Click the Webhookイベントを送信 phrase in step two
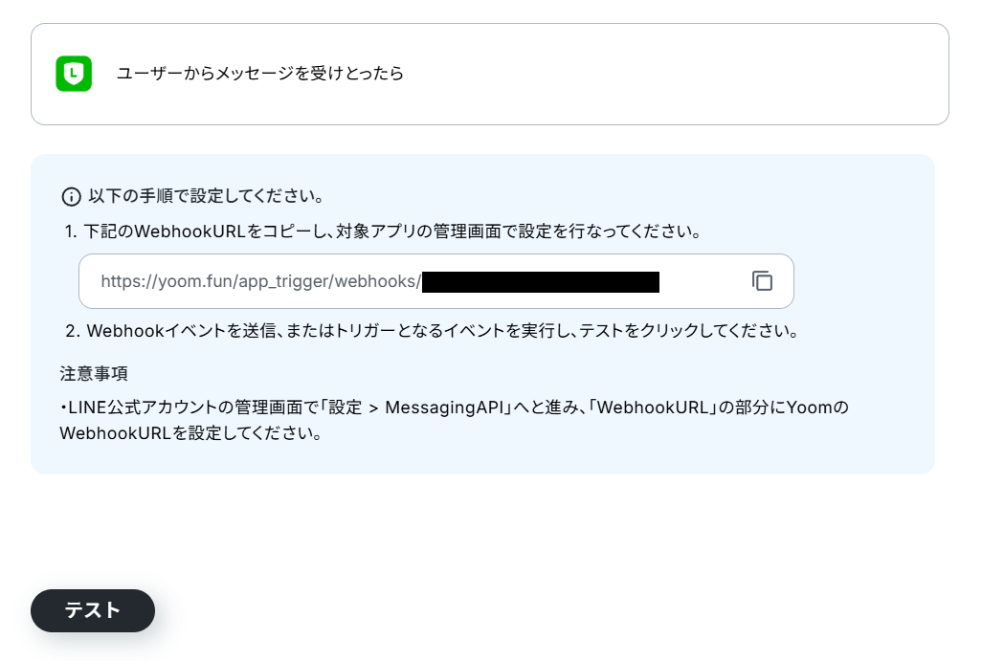Screen dimensions: 982x661 [181, 331]
